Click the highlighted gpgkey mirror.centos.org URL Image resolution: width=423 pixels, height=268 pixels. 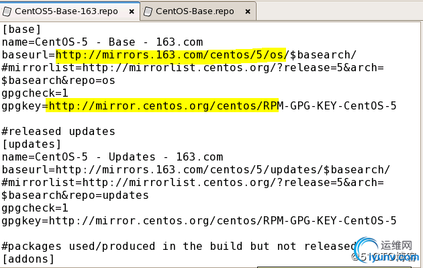click(x=162, y=106)
